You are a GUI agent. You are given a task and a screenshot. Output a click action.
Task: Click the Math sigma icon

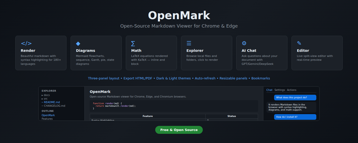133,43
